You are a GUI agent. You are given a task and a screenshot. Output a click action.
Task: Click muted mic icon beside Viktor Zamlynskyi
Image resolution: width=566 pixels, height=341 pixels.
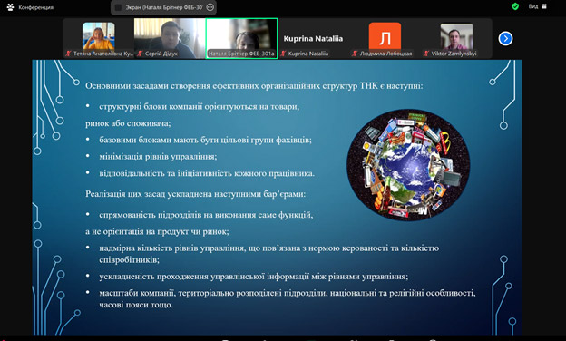426,54
